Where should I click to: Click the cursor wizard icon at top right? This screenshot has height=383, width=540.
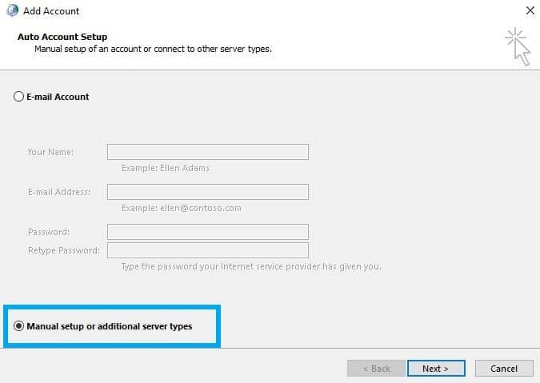click(518, 47)
